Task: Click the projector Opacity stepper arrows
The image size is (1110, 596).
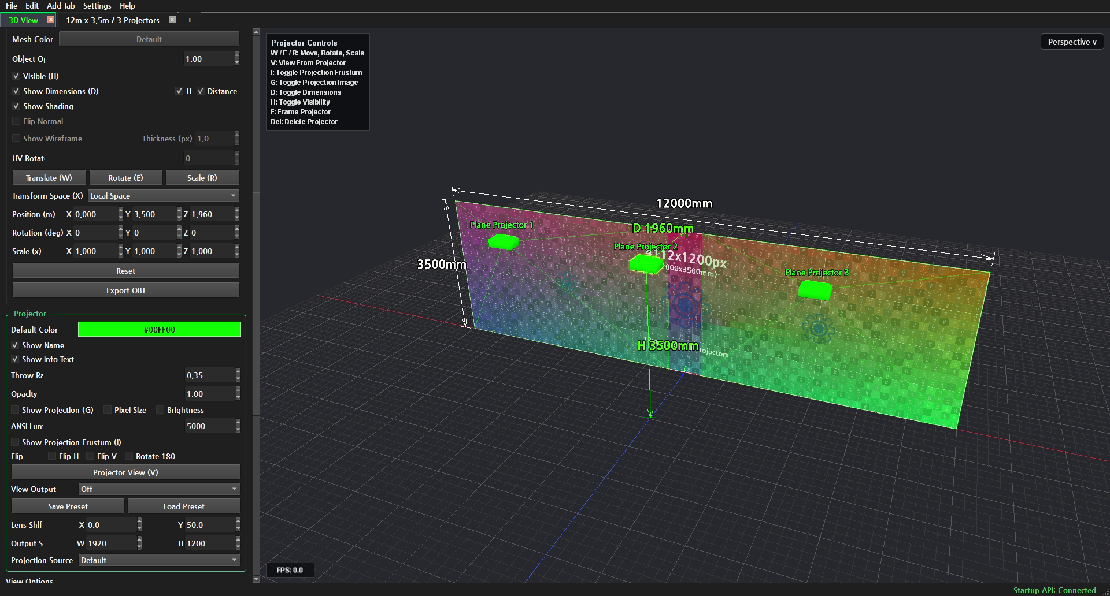Action: coord(238,394)
